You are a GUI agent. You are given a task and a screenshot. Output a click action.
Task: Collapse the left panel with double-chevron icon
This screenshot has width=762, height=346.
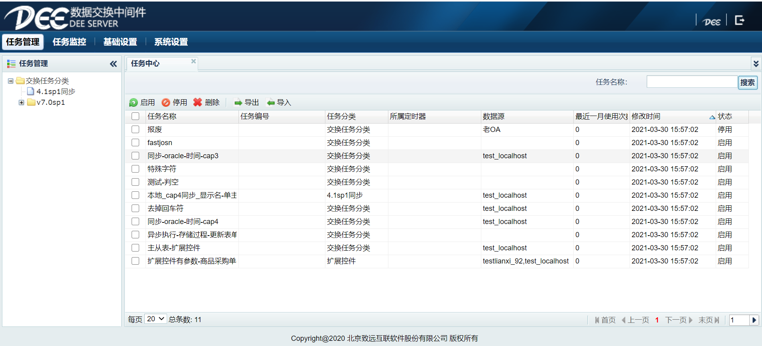tap(113, 64)
